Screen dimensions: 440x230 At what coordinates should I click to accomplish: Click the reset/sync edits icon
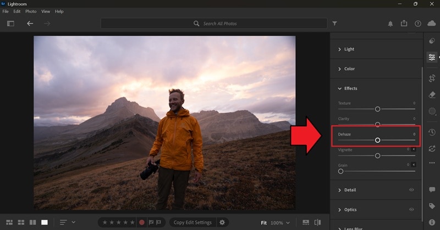[432, 148]
